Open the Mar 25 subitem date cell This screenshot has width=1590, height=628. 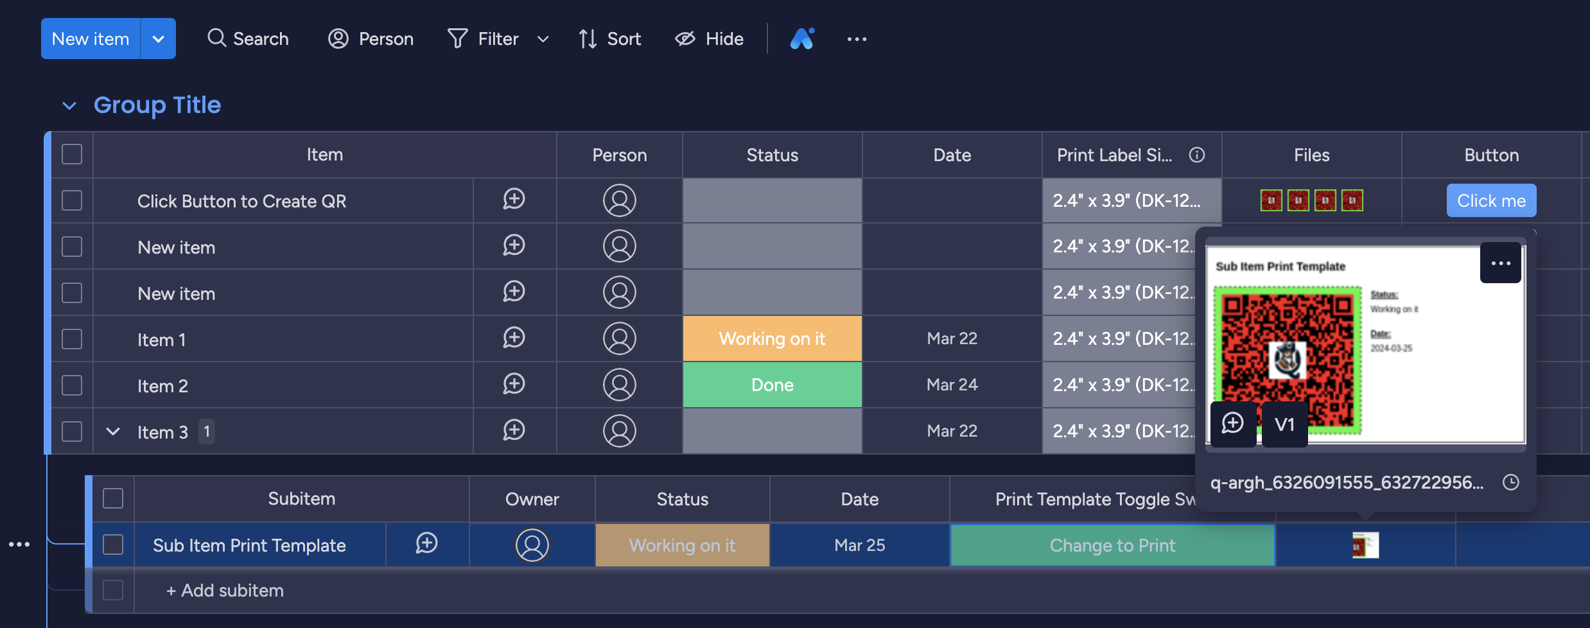(x=860, y=545)
